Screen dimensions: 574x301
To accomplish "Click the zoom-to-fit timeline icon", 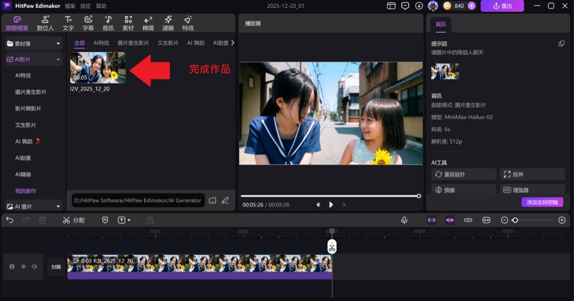I will (x=486, y=220).
